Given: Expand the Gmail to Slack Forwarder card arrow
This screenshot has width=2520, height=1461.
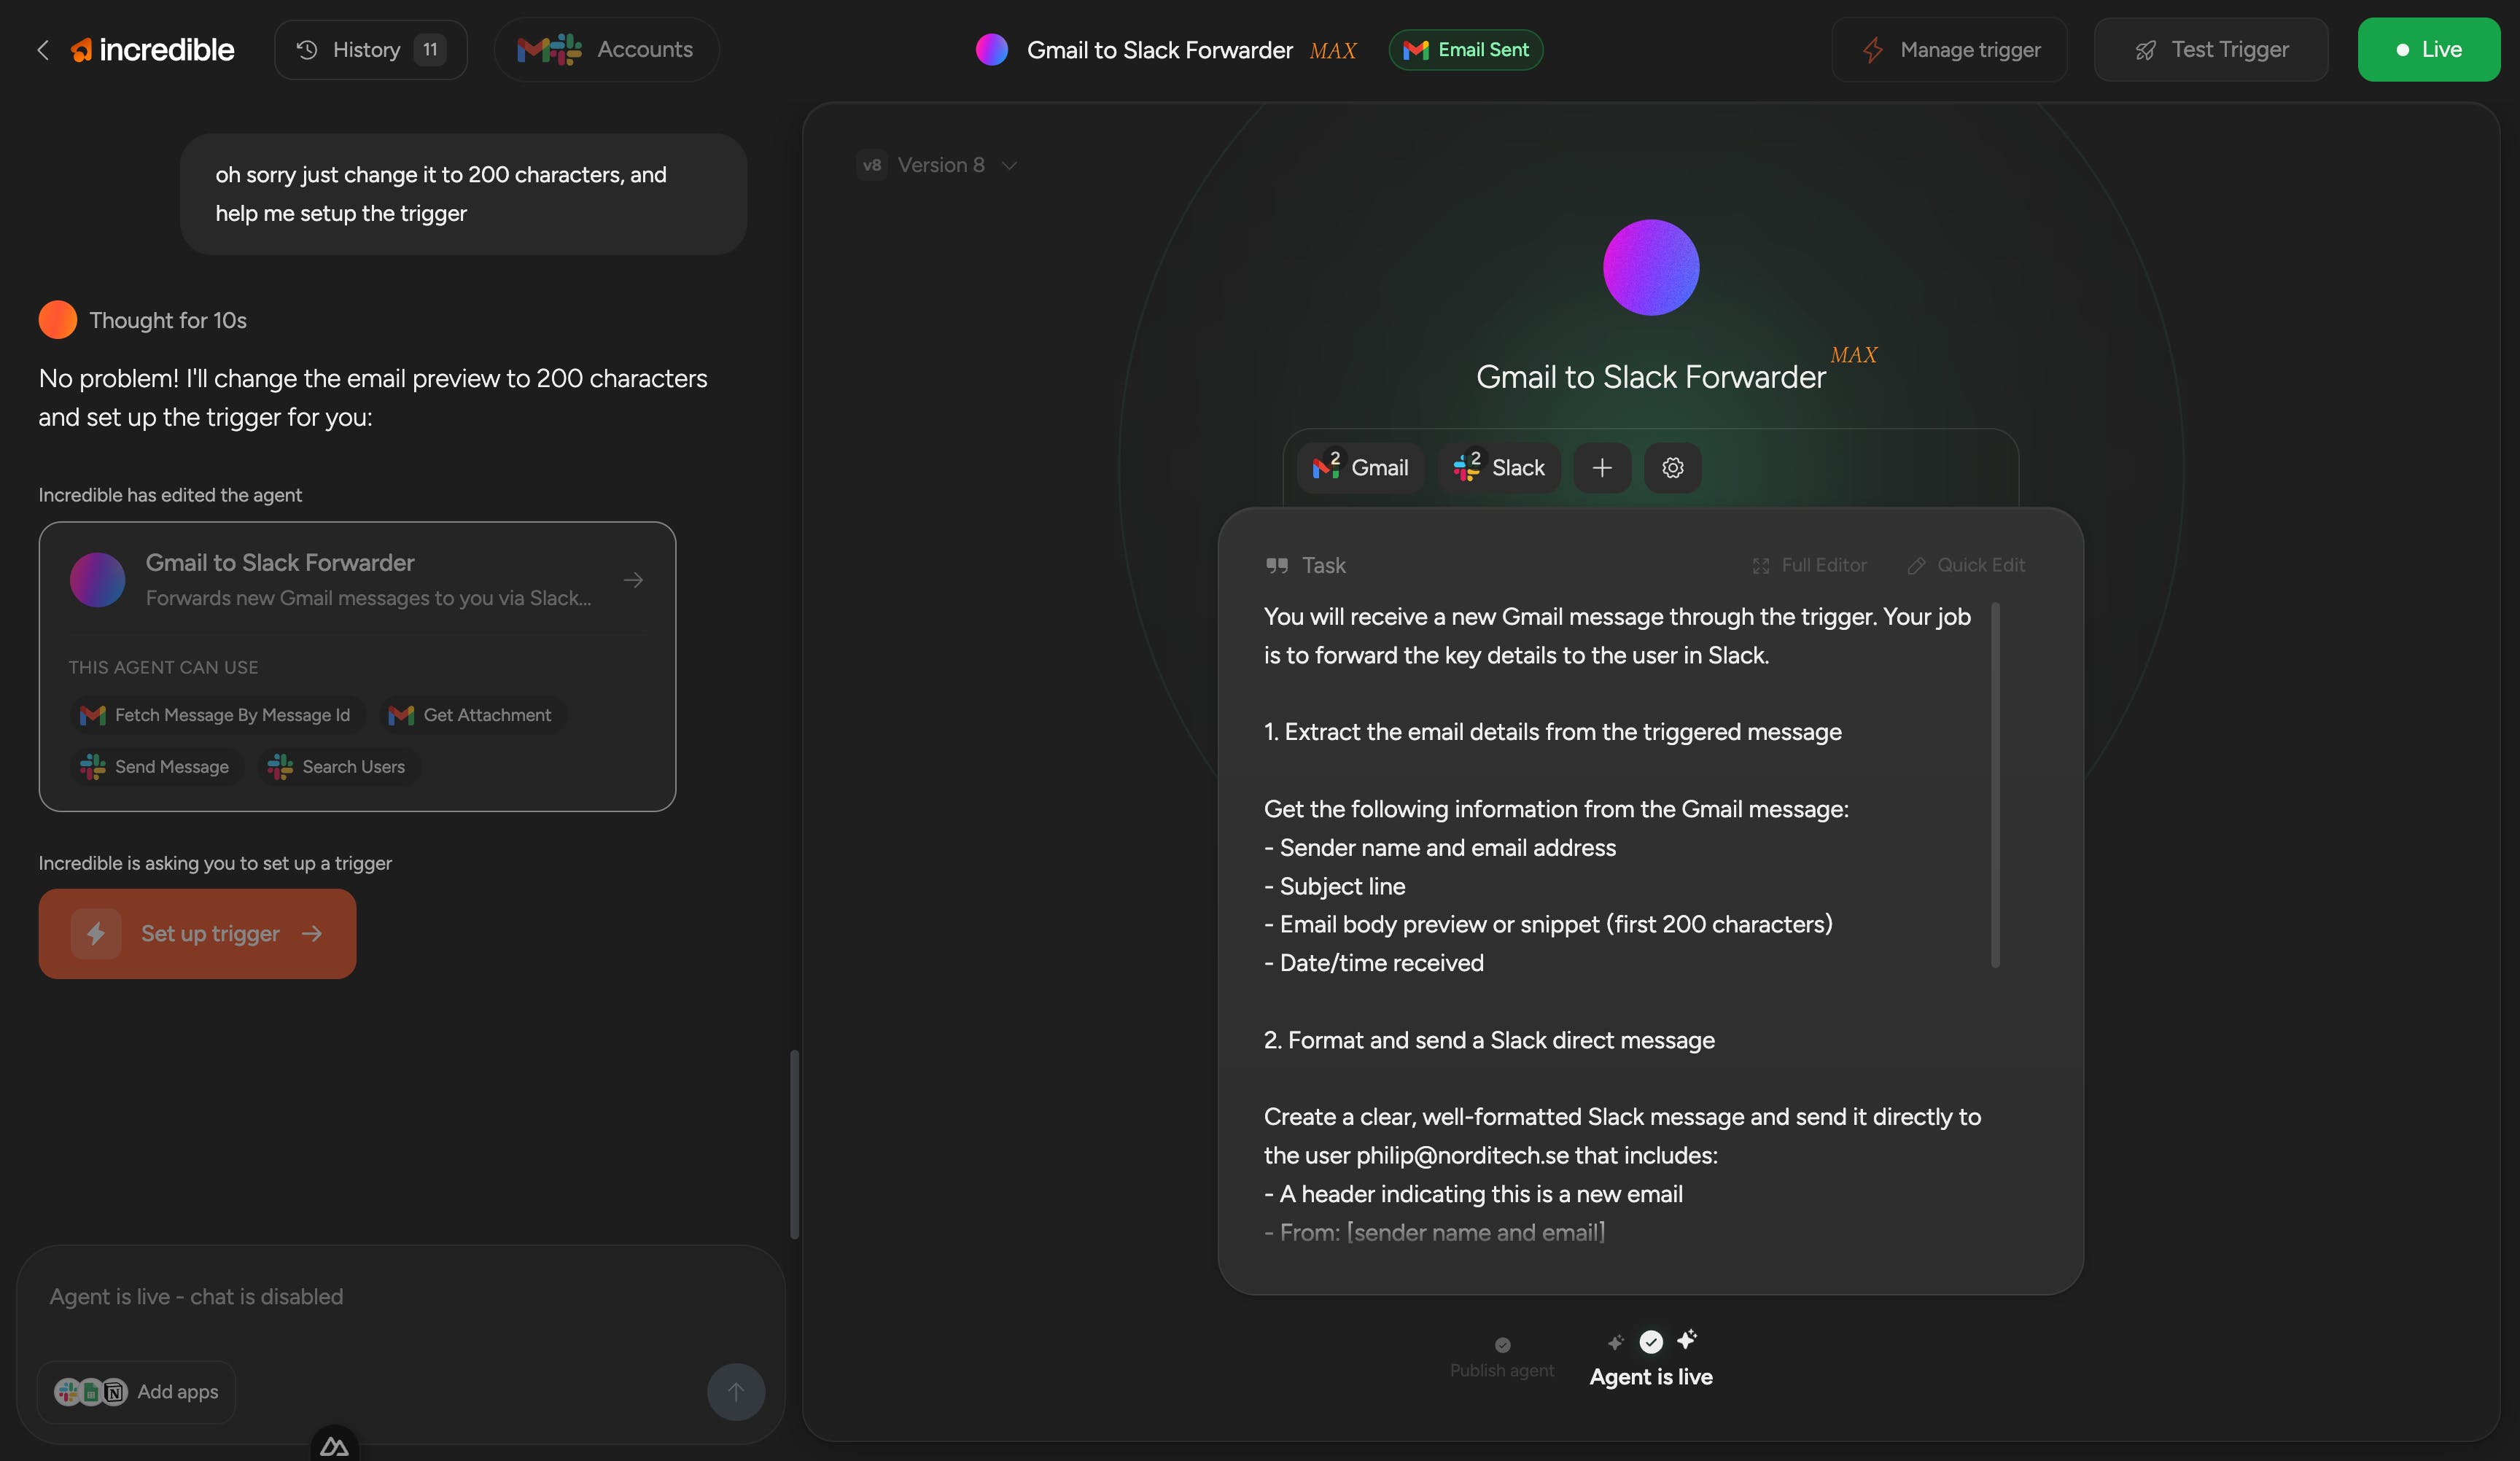Looking at the screenshot, I should [x=633, y=580].
